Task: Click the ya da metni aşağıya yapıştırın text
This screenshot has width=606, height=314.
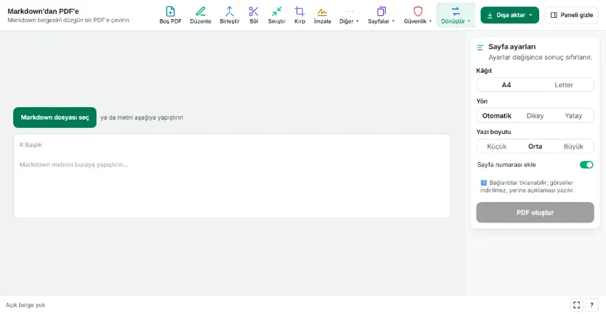Action: coord(142,117)
